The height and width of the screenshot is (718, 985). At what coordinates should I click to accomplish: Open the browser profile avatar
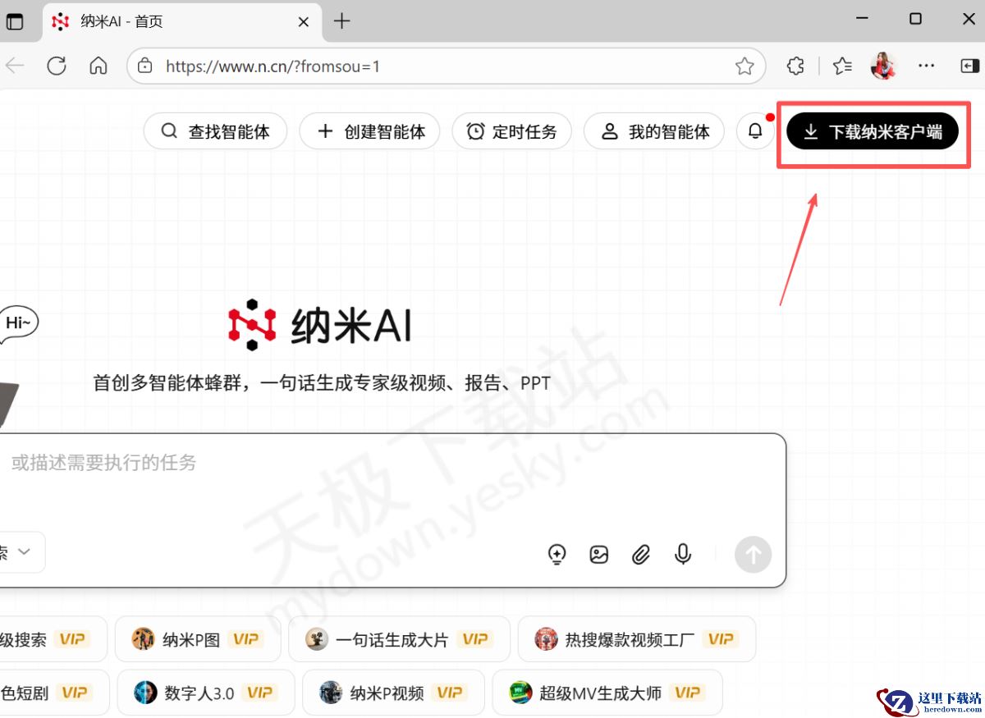883,66
